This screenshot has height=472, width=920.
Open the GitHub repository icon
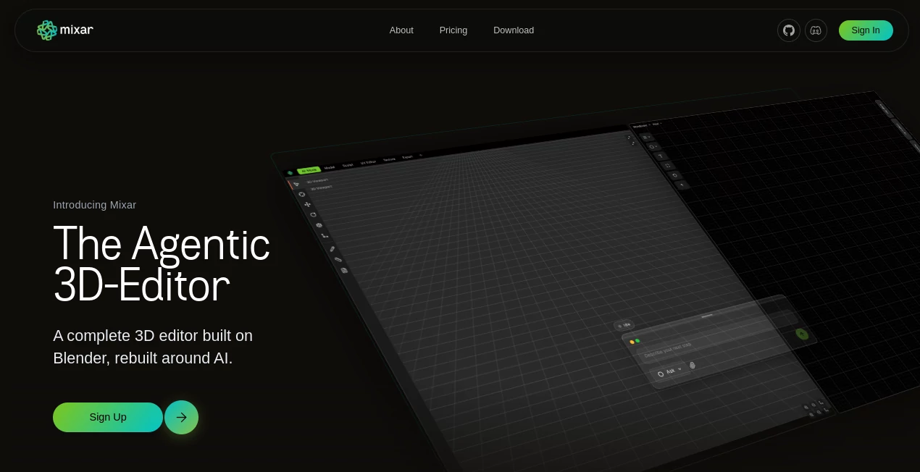click(789, 30)
